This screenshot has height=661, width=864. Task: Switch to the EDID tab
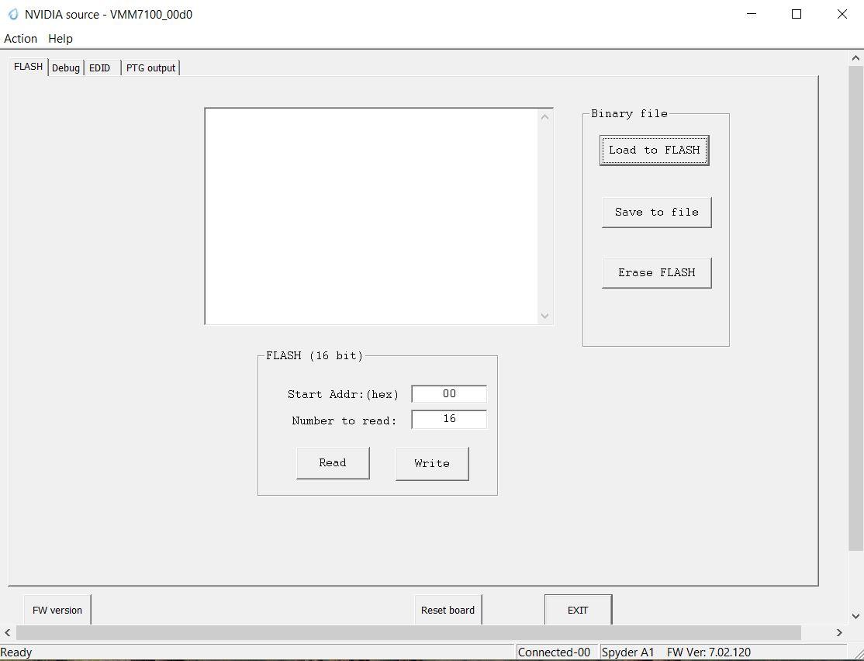(x=100, y=67)
